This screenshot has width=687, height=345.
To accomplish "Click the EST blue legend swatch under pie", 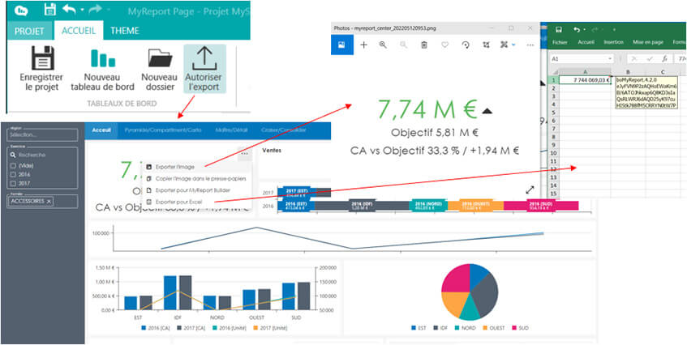I will [x=414, y=327].
